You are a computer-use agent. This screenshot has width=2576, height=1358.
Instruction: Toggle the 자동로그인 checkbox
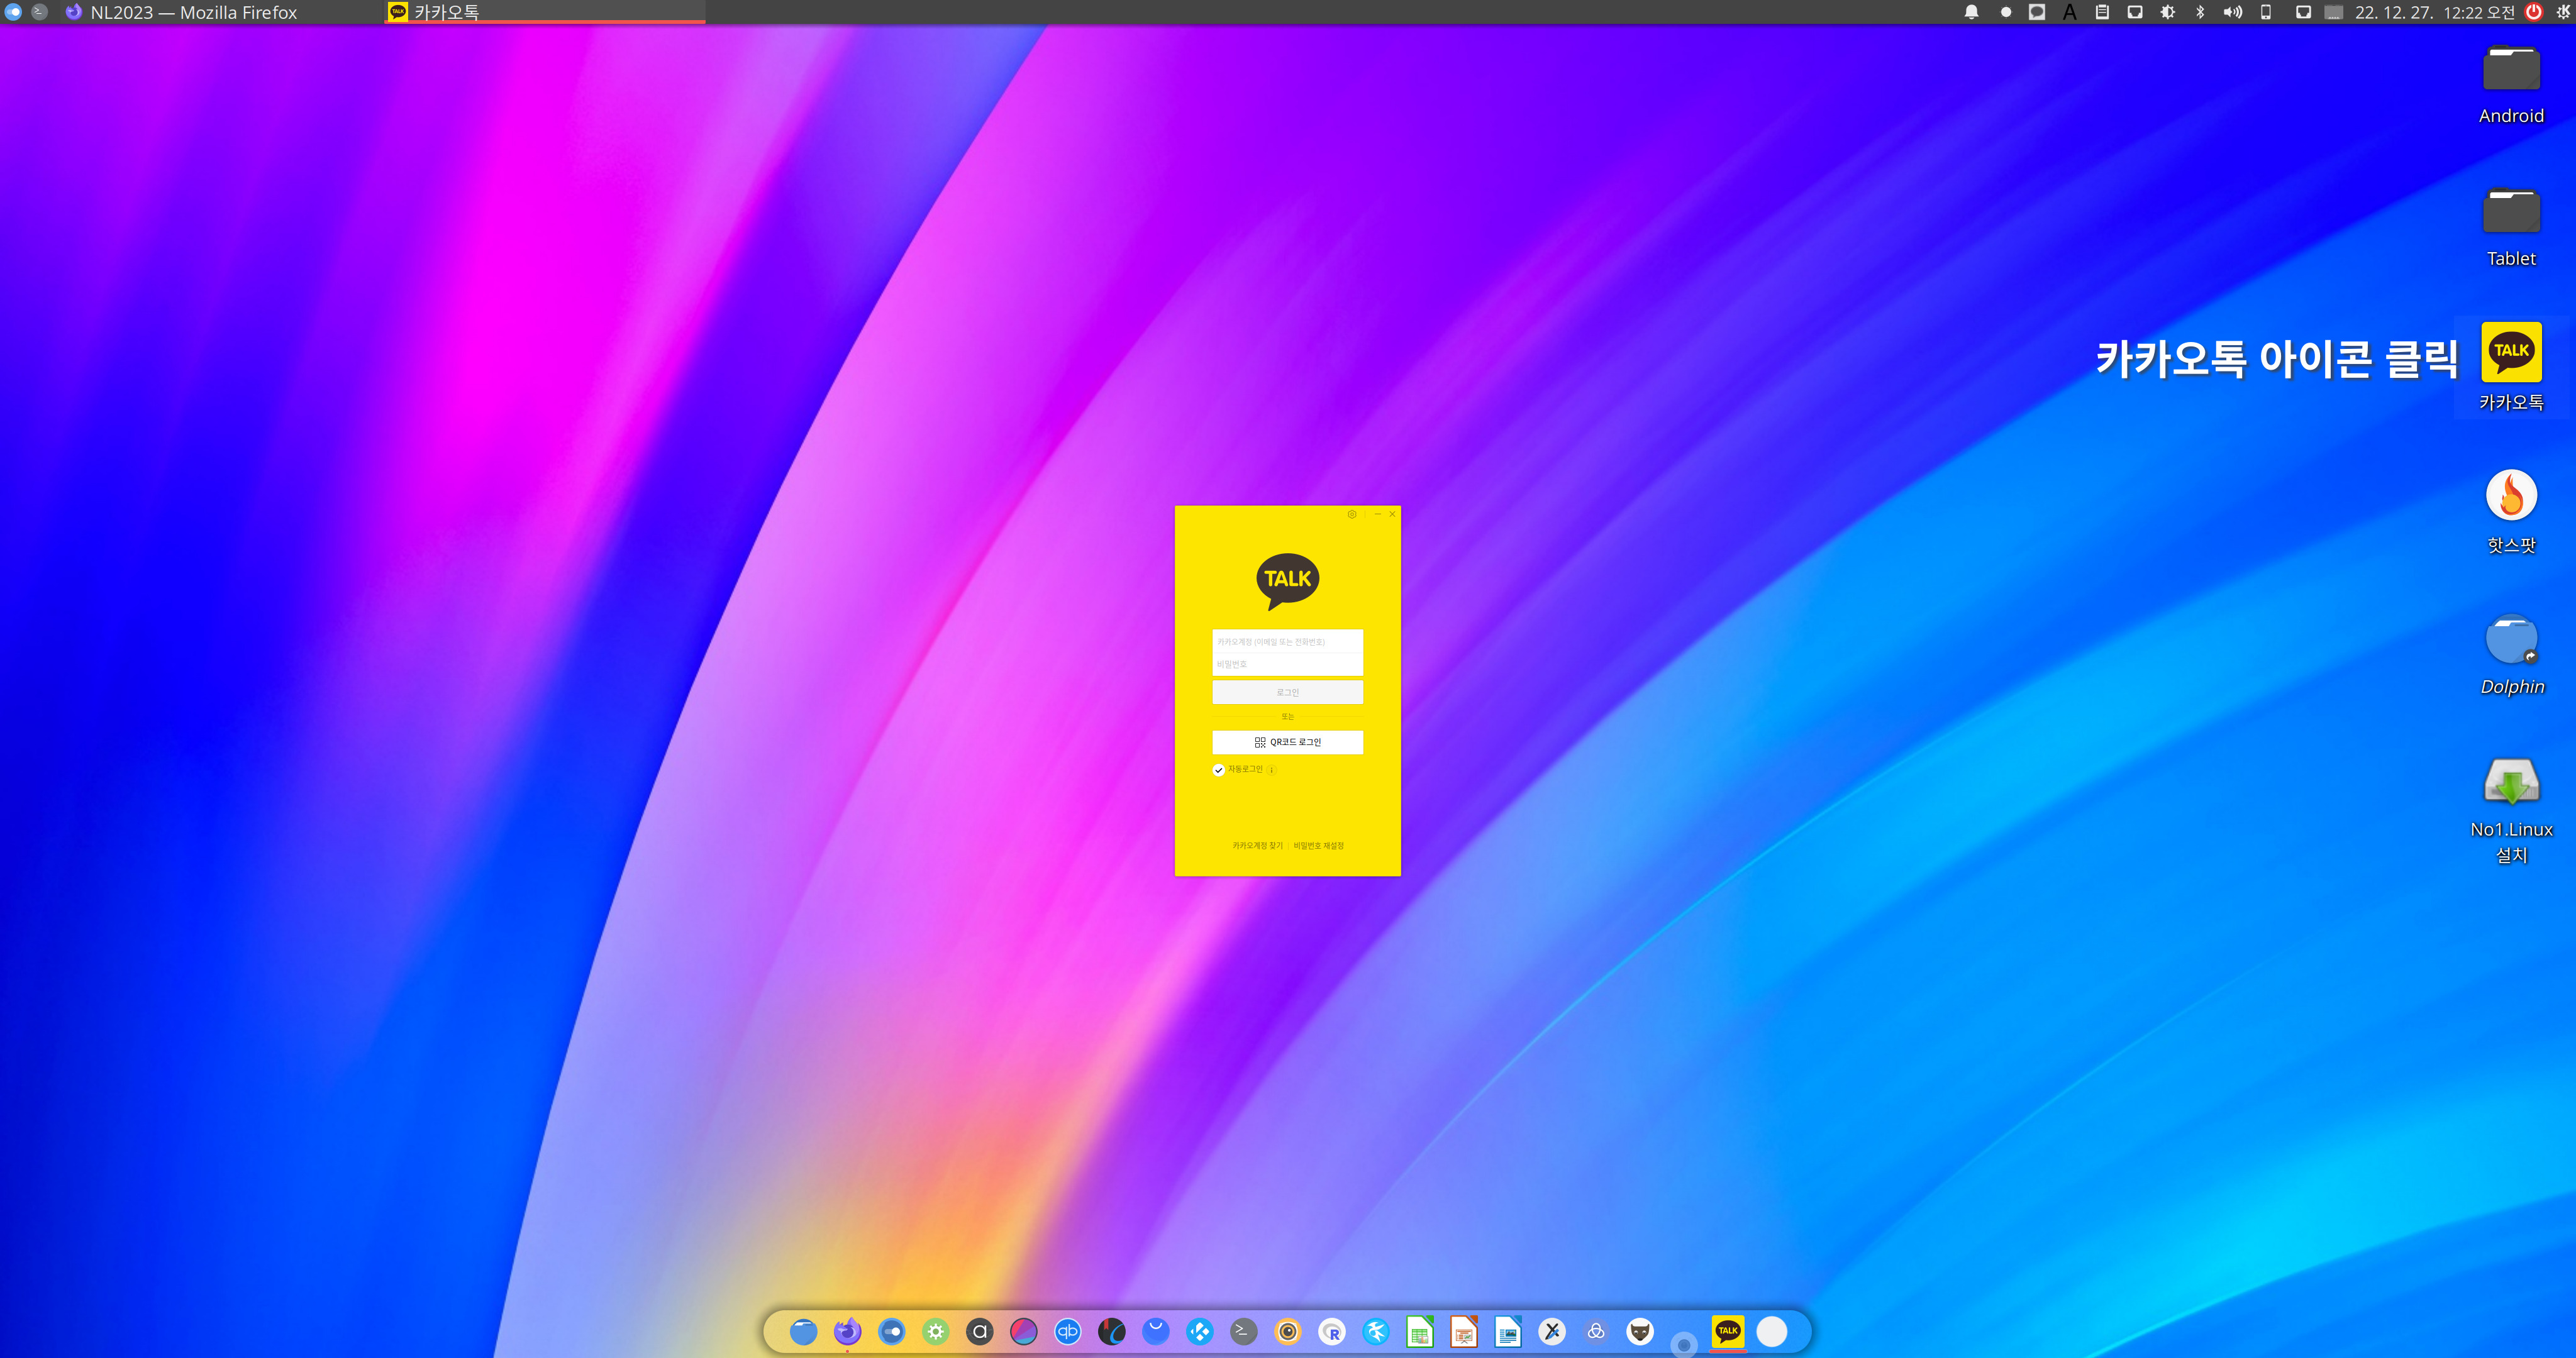pos(1218,770)
